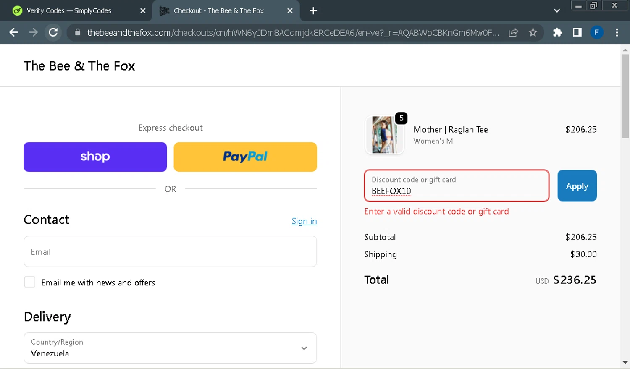The width and height of the screenshot is (630, 369).
Task: Click The Bee & The Fox store title
Action: point(79,66)
